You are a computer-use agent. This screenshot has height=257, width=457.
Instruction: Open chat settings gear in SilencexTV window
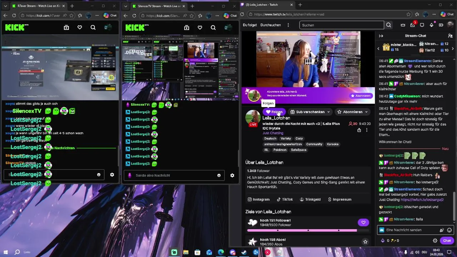tap(232, 175)
